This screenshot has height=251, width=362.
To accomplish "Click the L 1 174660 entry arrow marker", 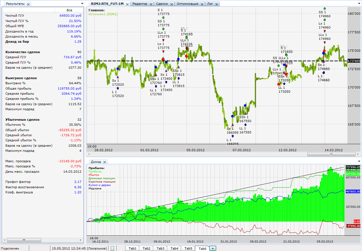I will [x=324, y=73].
